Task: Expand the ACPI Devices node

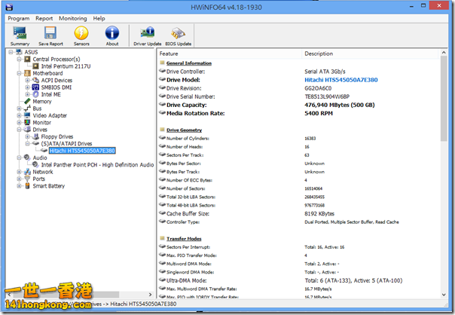Action: (x=28, y=80)
